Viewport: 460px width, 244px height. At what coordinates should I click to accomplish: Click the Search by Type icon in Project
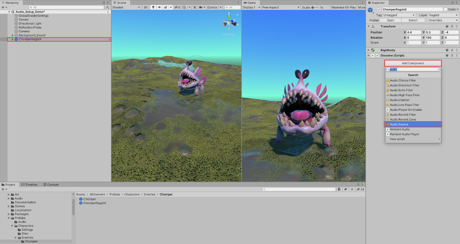[340, 189]
